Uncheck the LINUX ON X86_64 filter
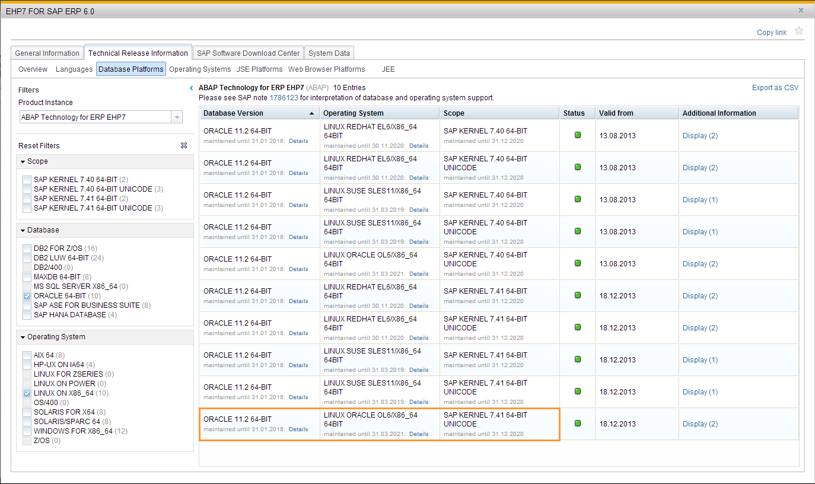Screen dimensions: 815x484 coord(27,393)
